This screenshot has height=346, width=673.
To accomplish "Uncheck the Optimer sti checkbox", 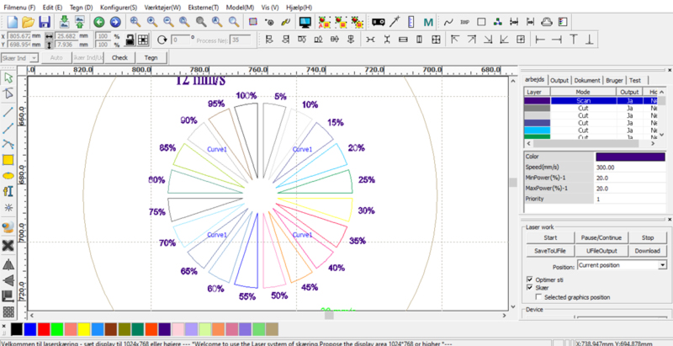I will (x=529, y=278).
